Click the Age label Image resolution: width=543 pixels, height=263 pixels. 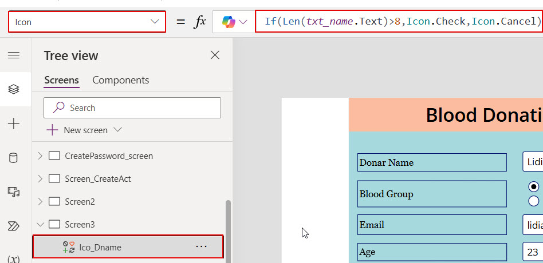coord(432,252)
